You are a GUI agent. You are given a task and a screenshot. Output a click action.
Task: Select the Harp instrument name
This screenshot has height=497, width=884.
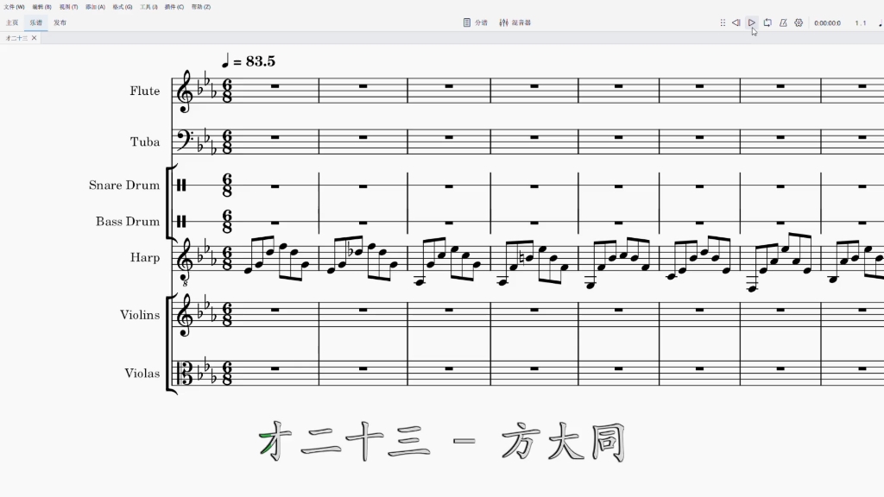pyautogui.click(x=145, y=257)
